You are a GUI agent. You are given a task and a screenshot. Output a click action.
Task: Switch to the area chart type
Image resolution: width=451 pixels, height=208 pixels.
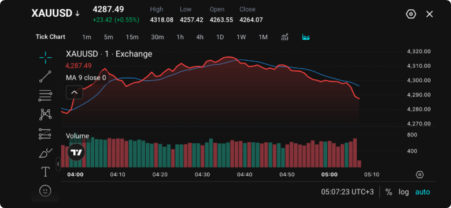click(306, 37)
